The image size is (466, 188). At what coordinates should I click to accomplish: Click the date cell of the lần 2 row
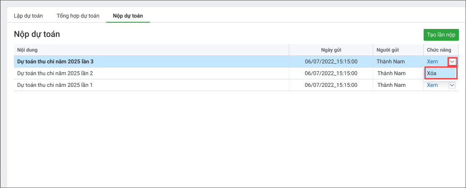tap(331, 73)
